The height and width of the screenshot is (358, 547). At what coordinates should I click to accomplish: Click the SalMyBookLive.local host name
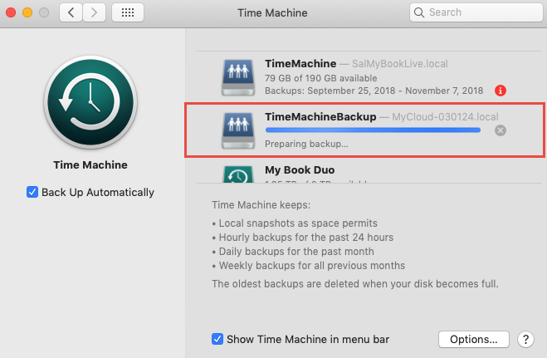(x=400, y=64)
